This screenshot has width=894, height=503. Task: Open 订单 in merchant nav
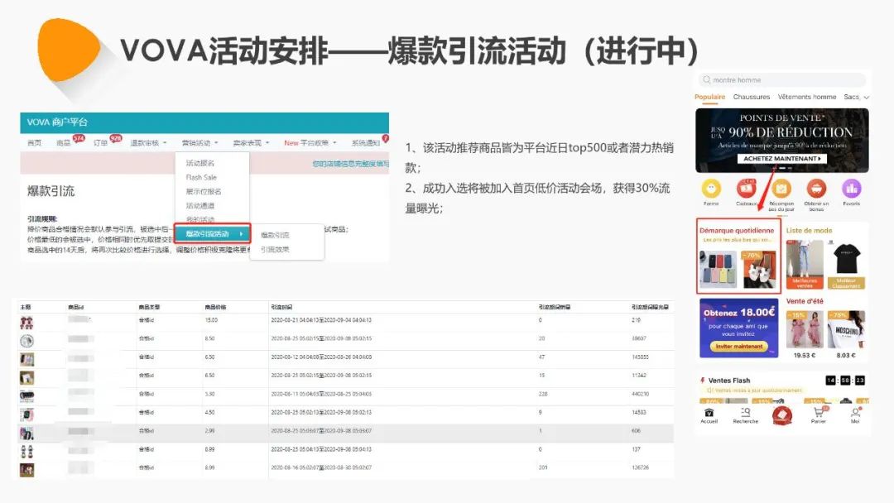click(x=100, y=143)
